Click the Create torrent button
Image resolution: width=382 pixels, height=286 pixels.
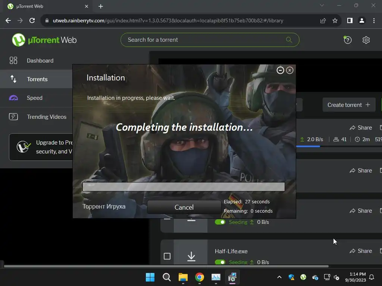pos(349,105)
